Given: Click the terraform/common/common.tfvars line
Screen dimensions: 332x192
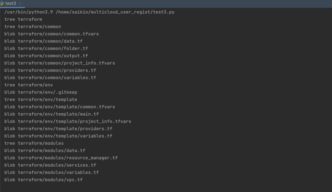Looking at the screenshot, I should tap(51, 34).
